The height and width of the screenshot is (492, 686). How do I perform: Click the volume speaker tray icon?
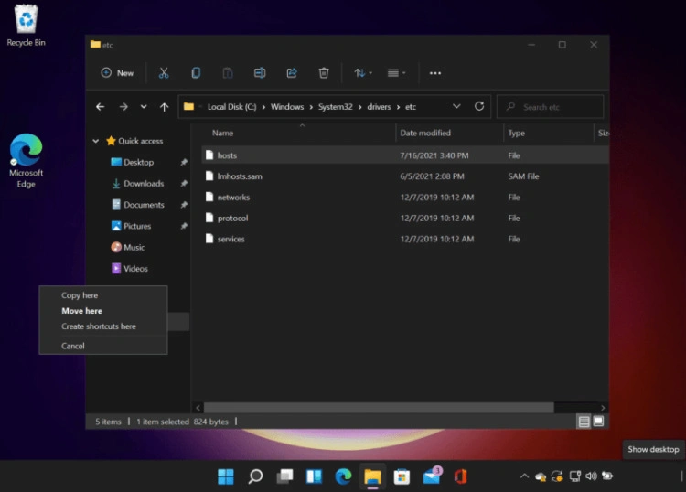(591, 476)
